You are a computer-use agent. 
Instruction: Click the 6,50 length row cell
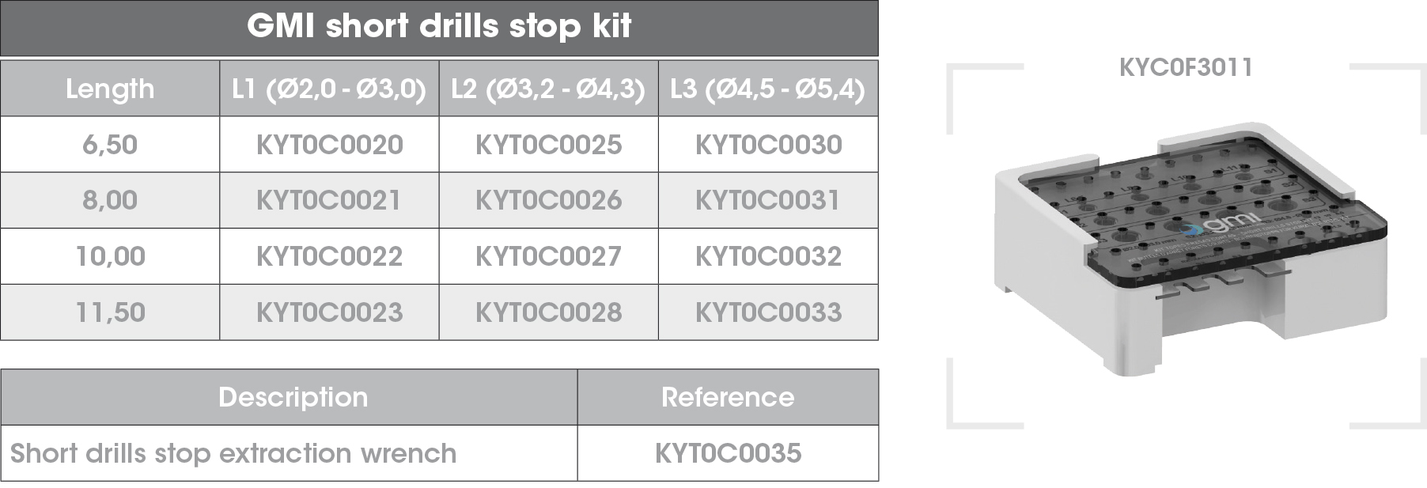point(110,145)
